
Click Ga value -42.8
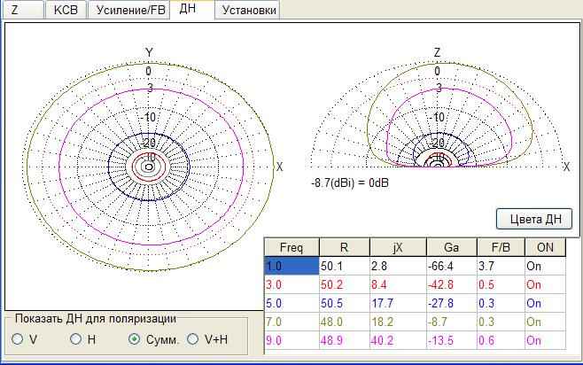point(451,284)
